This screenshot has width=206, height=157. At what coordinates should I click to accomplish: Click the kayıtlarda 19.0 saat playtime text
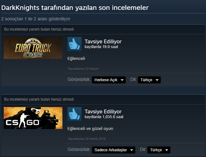(x=101, y=47)
